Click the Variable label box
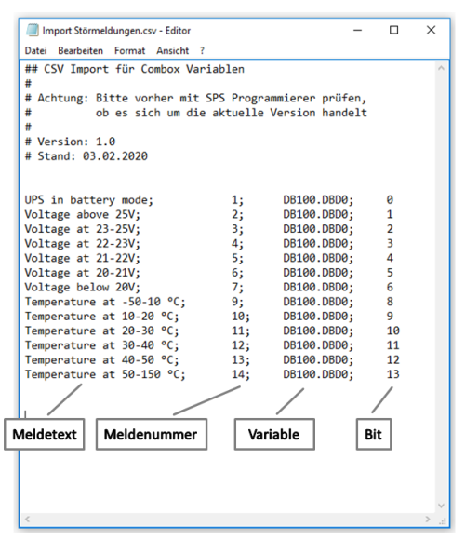Image resolution: width=465 pixels, height=540 pixels. coord(274,434)
